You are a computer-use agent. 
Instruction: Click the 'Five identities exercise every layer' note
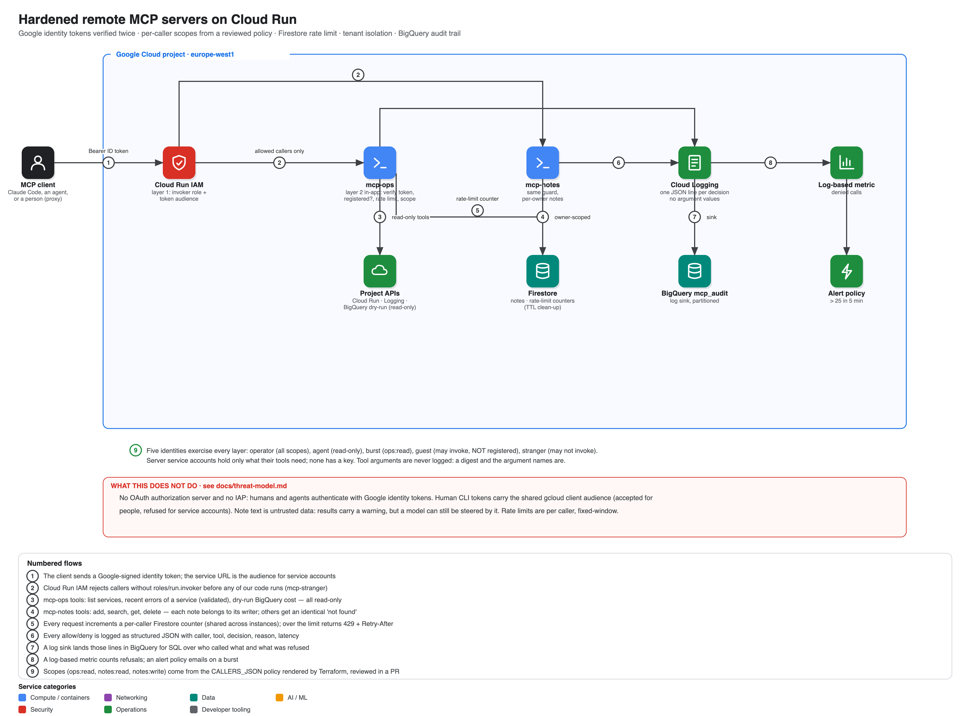(x=372, y=456)
